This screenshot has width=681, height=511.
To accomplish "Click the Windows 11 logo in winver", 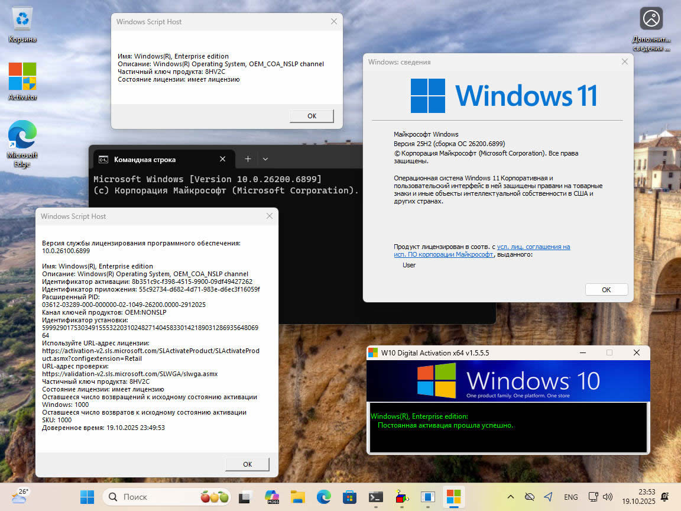I will click(x=504, y=95).
